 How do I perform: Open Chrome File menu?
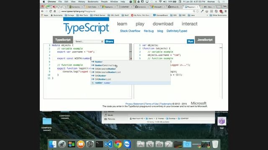(60, 2)
